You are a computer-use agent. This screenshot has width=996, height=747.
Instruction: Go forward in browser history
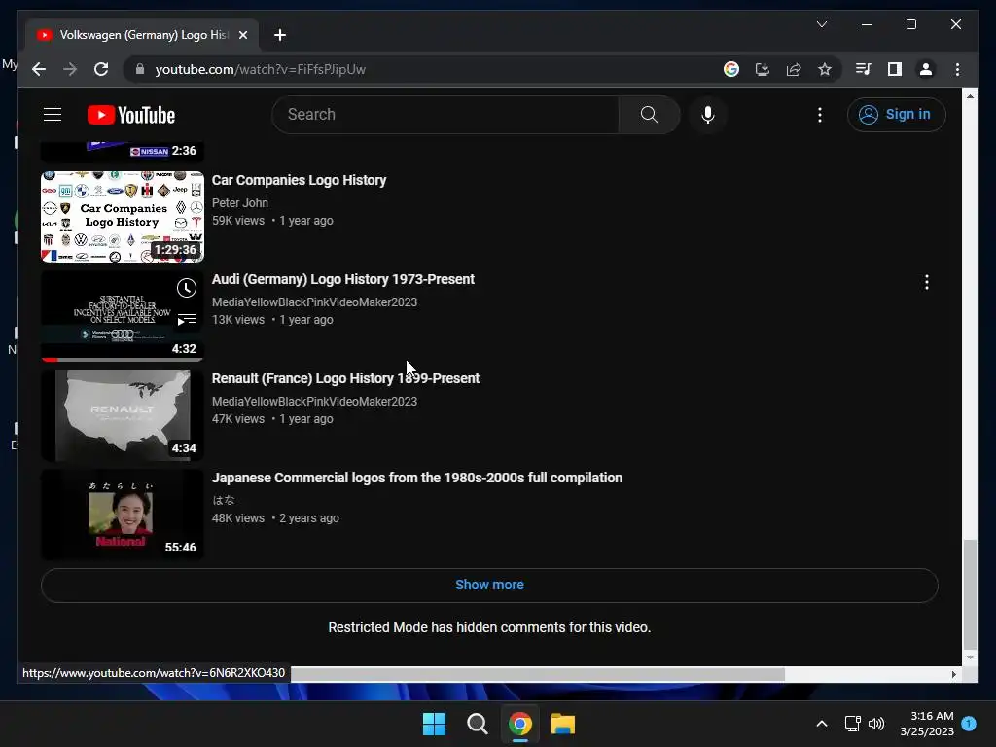(x=70, y=69)
